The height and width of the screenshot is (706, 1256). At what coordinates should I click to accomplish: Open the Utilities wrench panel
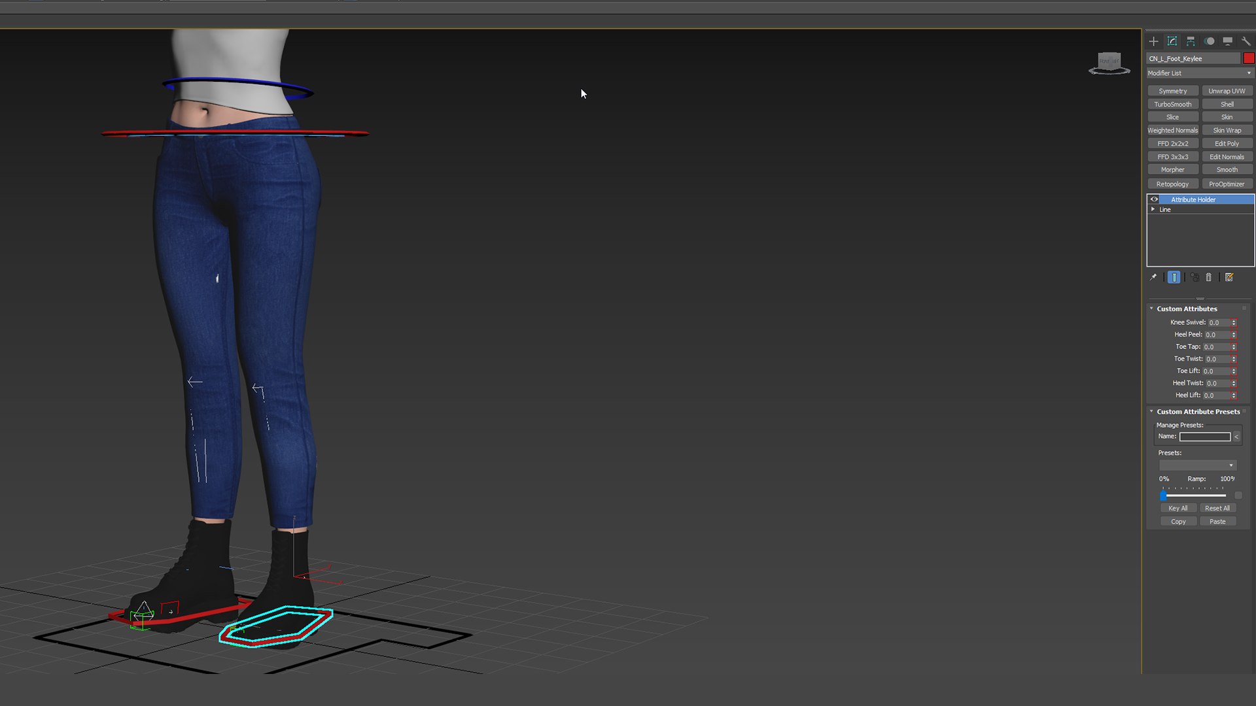point(1246,41)
